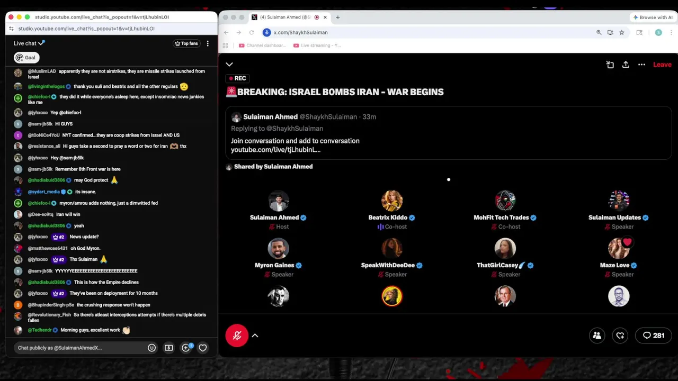Select SpeakWithDeeDee speaker avatar
678x381 pixels.
(392, 248)
